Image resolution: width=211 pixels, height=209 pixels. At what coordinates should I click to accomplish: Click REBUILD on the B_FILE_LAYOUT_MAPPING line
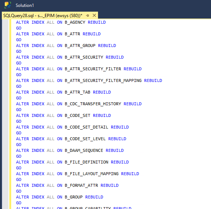tap(130, 174)
